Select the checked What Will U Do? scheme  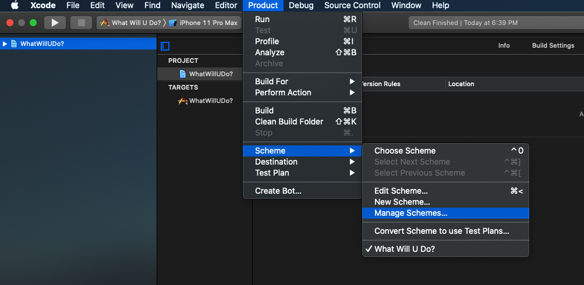pyautogui.click(x=445, y=249)
